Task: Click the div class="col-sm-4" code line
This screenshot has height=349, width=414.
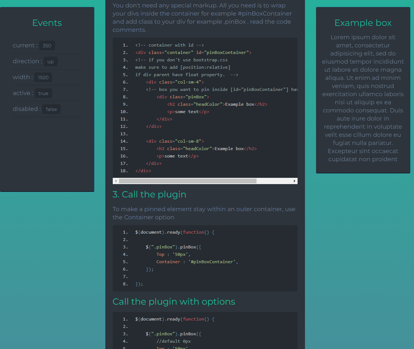Action: coord(175,82)
